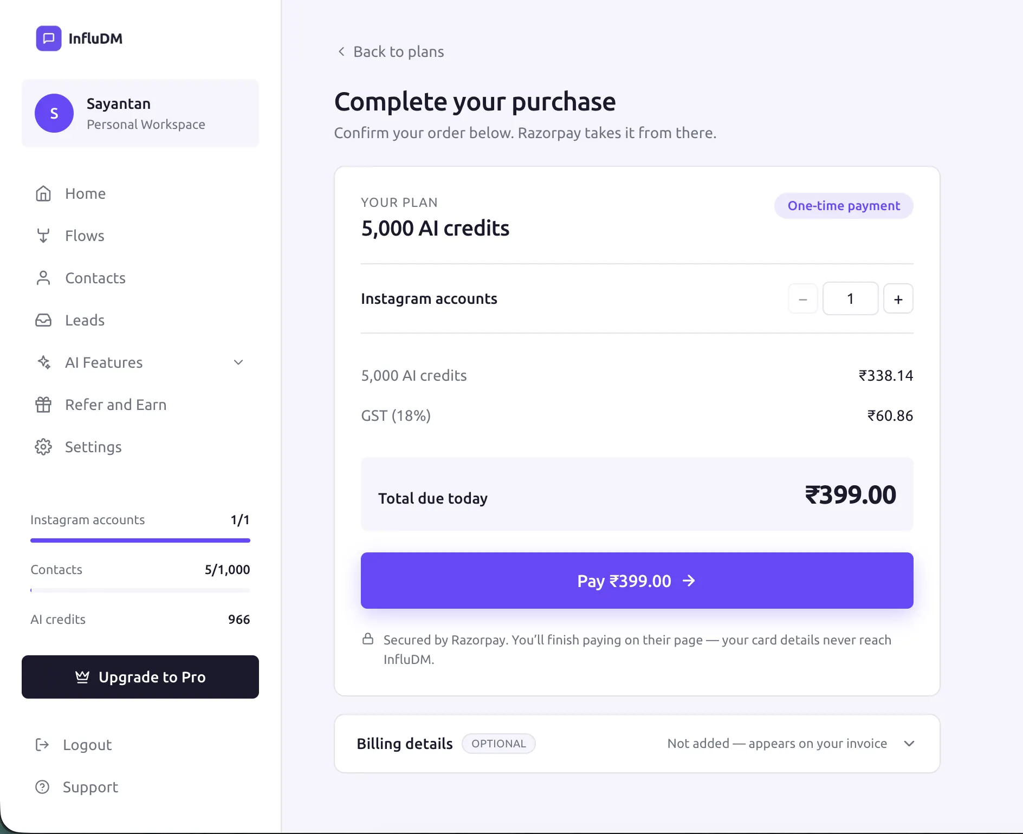Click the Contacts person icon

click(43, 278)
